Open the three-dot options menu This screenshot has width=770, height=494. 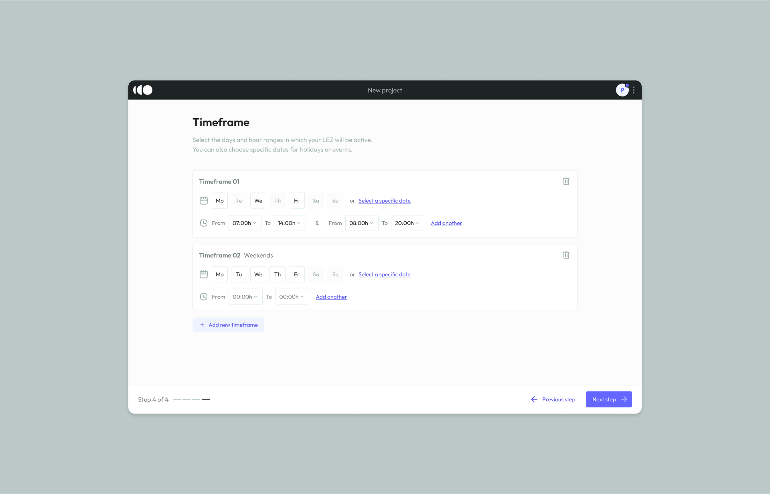tap(634, 90)
